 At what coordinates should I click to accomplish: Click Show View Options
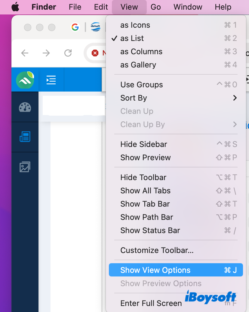point(155,270)
